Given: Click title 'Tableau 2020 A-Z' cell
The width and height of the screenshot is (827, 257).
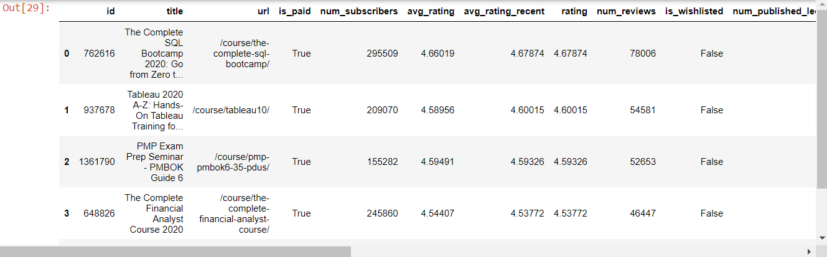Looking at the screenshot, I should (x=156, y=110).
